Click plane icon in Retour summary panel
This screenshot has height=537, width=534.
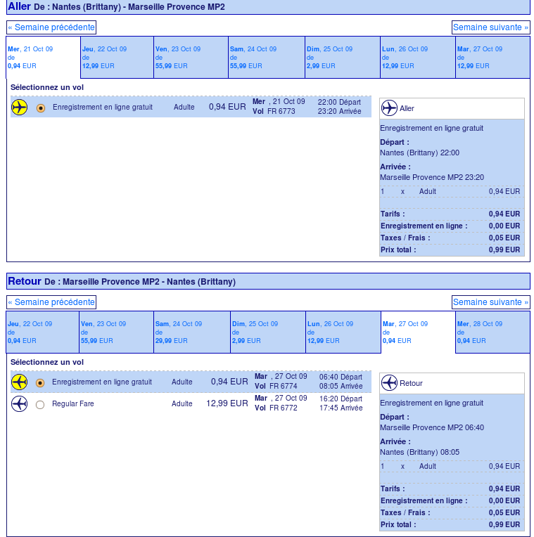coord(389,383)
